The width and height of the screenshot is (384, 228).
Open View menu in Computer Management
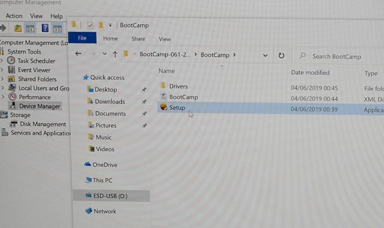pos(36,16)
